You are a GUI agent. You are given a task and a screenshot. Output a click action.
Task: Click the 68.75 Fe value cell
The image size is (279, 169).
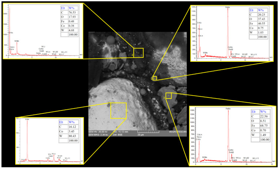point(265,126)
